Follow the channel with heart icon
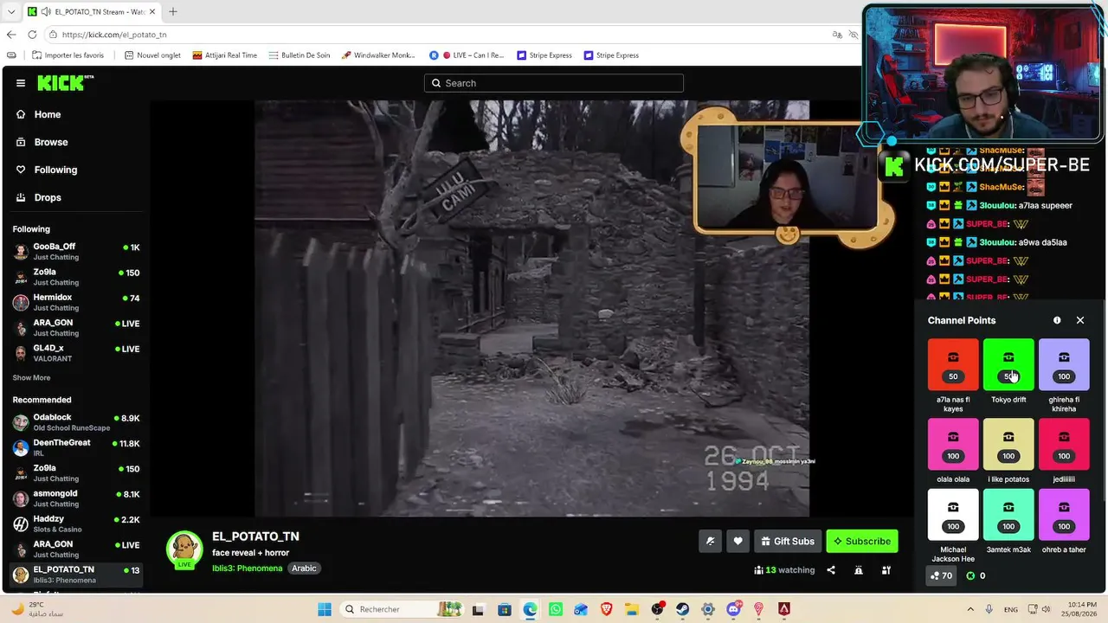Viewport: 1108px width, 623px height. point(738,542)
